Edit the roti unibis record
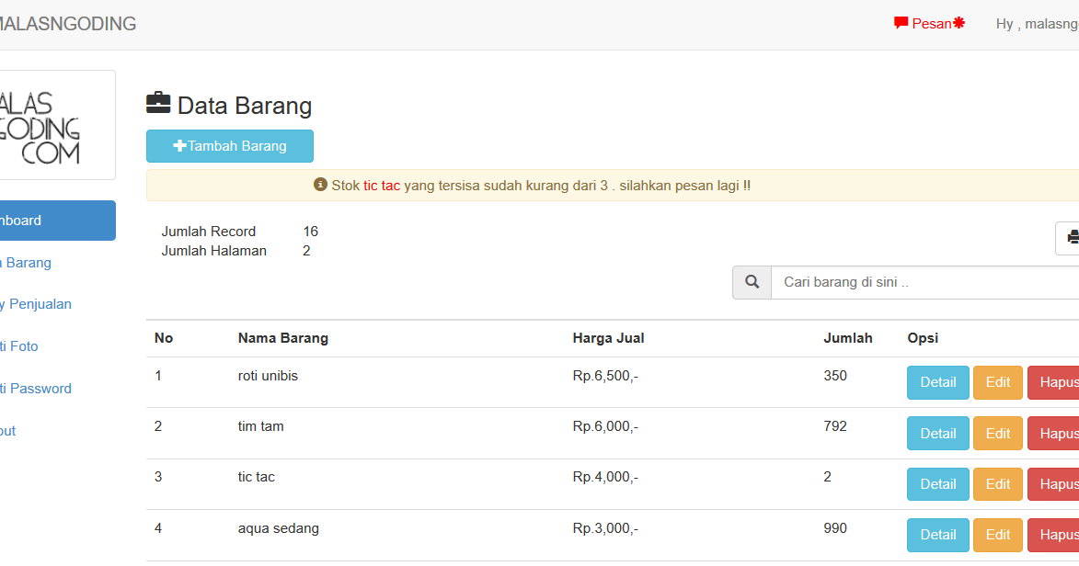Image resolution: width=1079 pixels, height=566 pixels. 997,382
